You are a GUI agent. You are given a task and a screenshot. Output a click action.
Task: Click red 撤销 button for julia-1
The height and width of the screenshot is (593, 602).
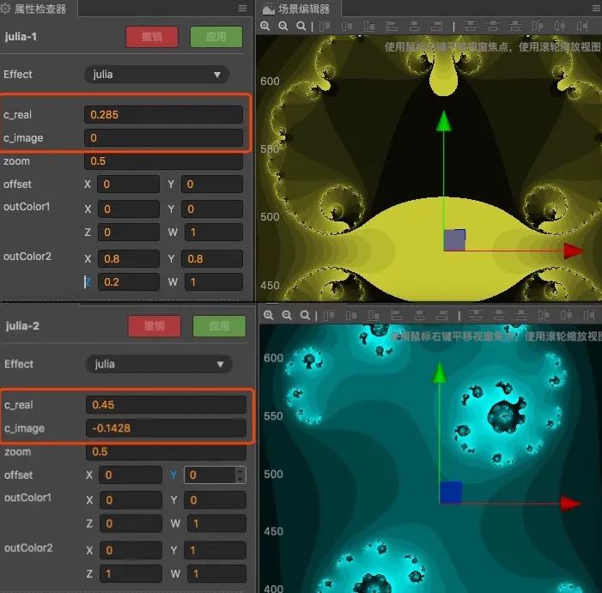pyautogui.click(x=152, y=37)
